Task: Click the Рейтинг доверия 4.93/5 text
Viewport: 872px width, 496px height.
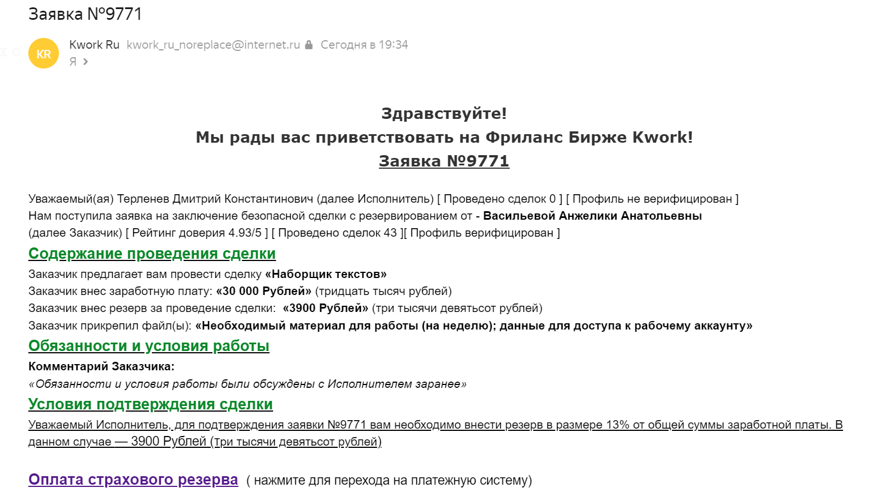Action: coord(197,233)
